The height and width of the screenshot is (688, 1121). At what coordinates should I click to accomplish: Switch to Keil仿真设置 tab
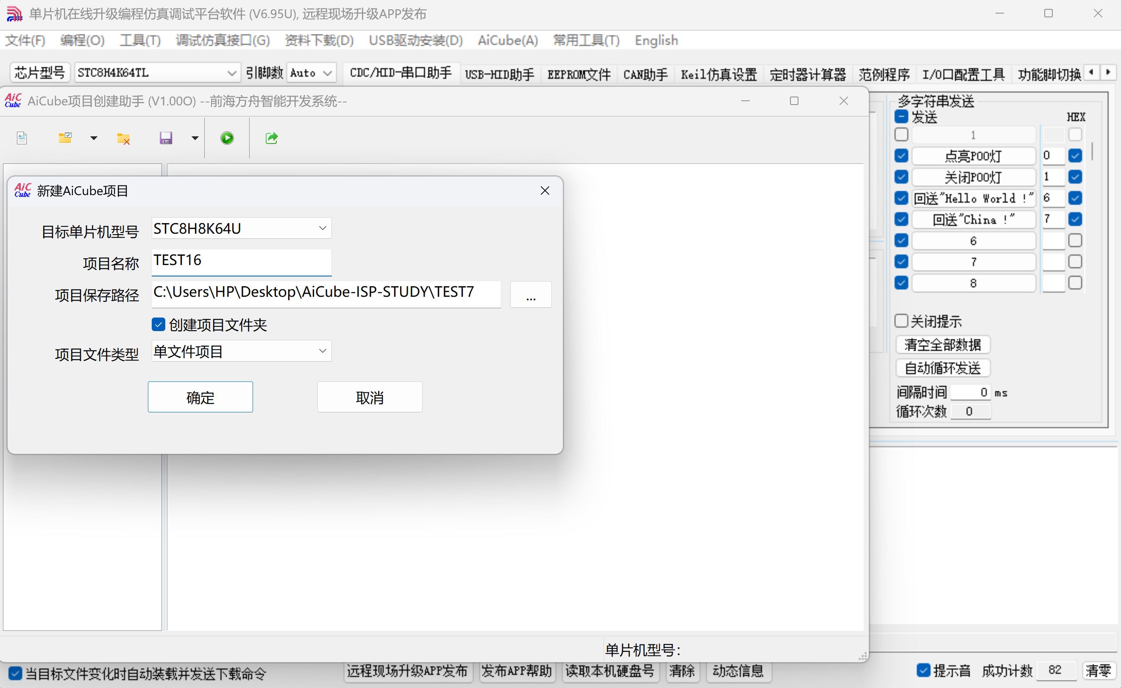pyautogui.click(x=719, y=74)
